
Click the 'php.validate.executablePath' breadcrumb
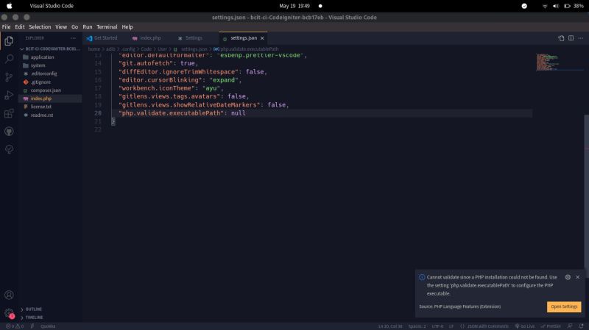(x=250, y=49)
